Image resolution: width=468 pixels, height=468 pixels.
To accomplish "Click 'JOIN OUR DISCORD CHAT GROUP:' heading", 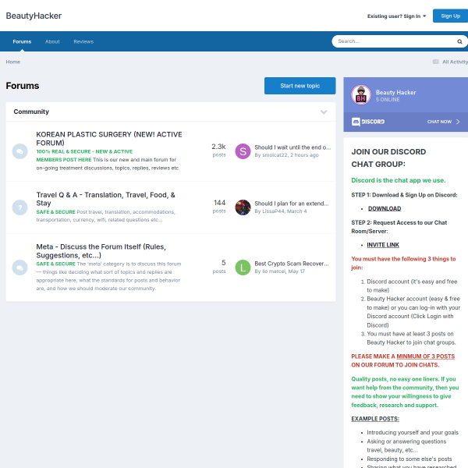I will [x=388, y=158].
